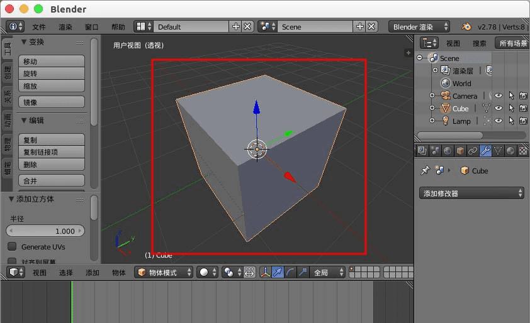The image size is (530, 323).
Task: Expand the Lamp item in outliner
Action: coord(432,121)
